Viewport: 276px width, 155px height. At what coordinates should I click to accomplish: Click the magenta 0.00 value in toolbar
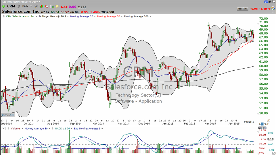tap(72, 7)
